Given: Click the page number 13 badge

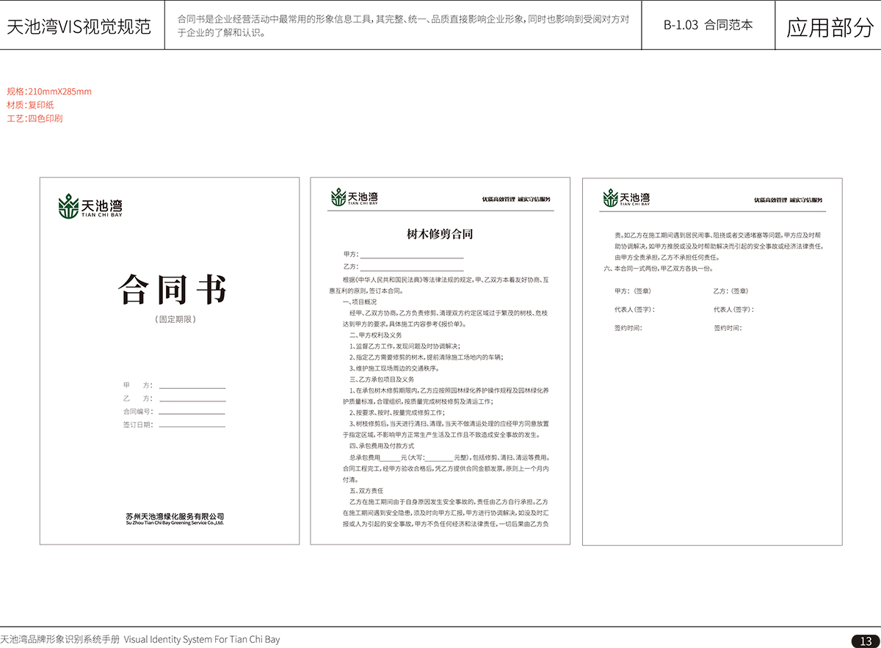Looking at the screenshot, I should pos(866,641).
